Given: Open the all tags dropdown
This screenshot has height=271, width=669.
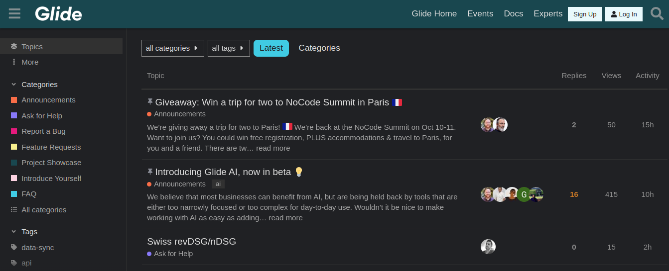Looking at the screenshot, I should point(229,48).
